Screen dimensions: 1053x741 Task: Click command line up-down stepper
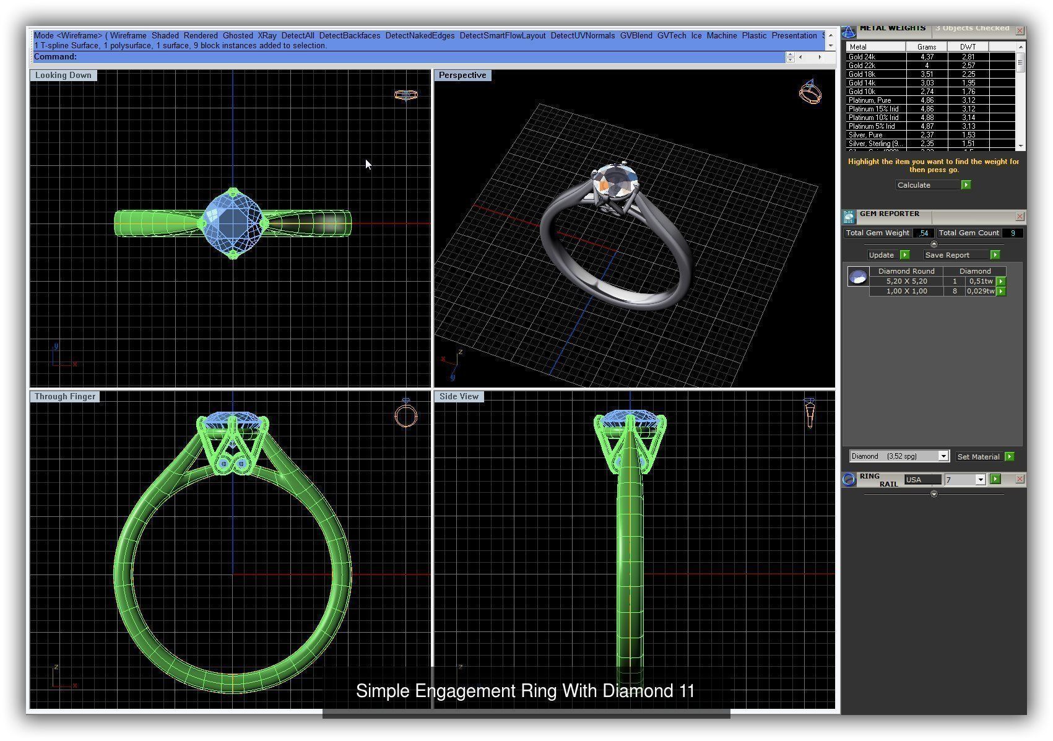pos(790,57)
